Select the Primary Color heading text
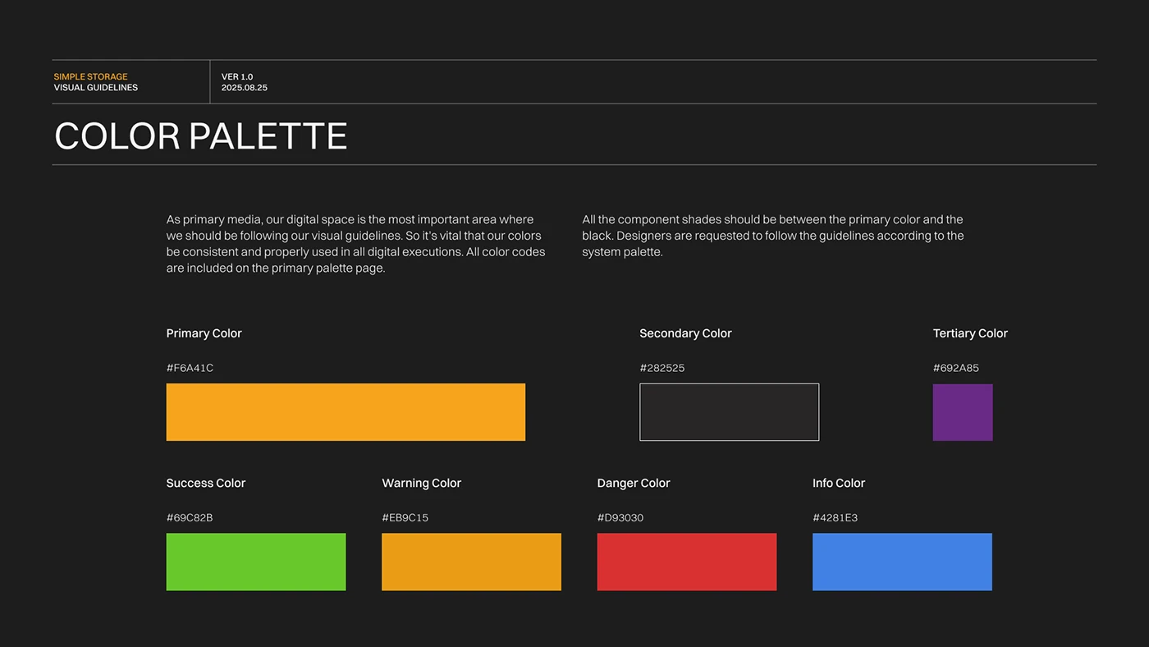This screenshot has width=1149, height=647. (204, 333)
